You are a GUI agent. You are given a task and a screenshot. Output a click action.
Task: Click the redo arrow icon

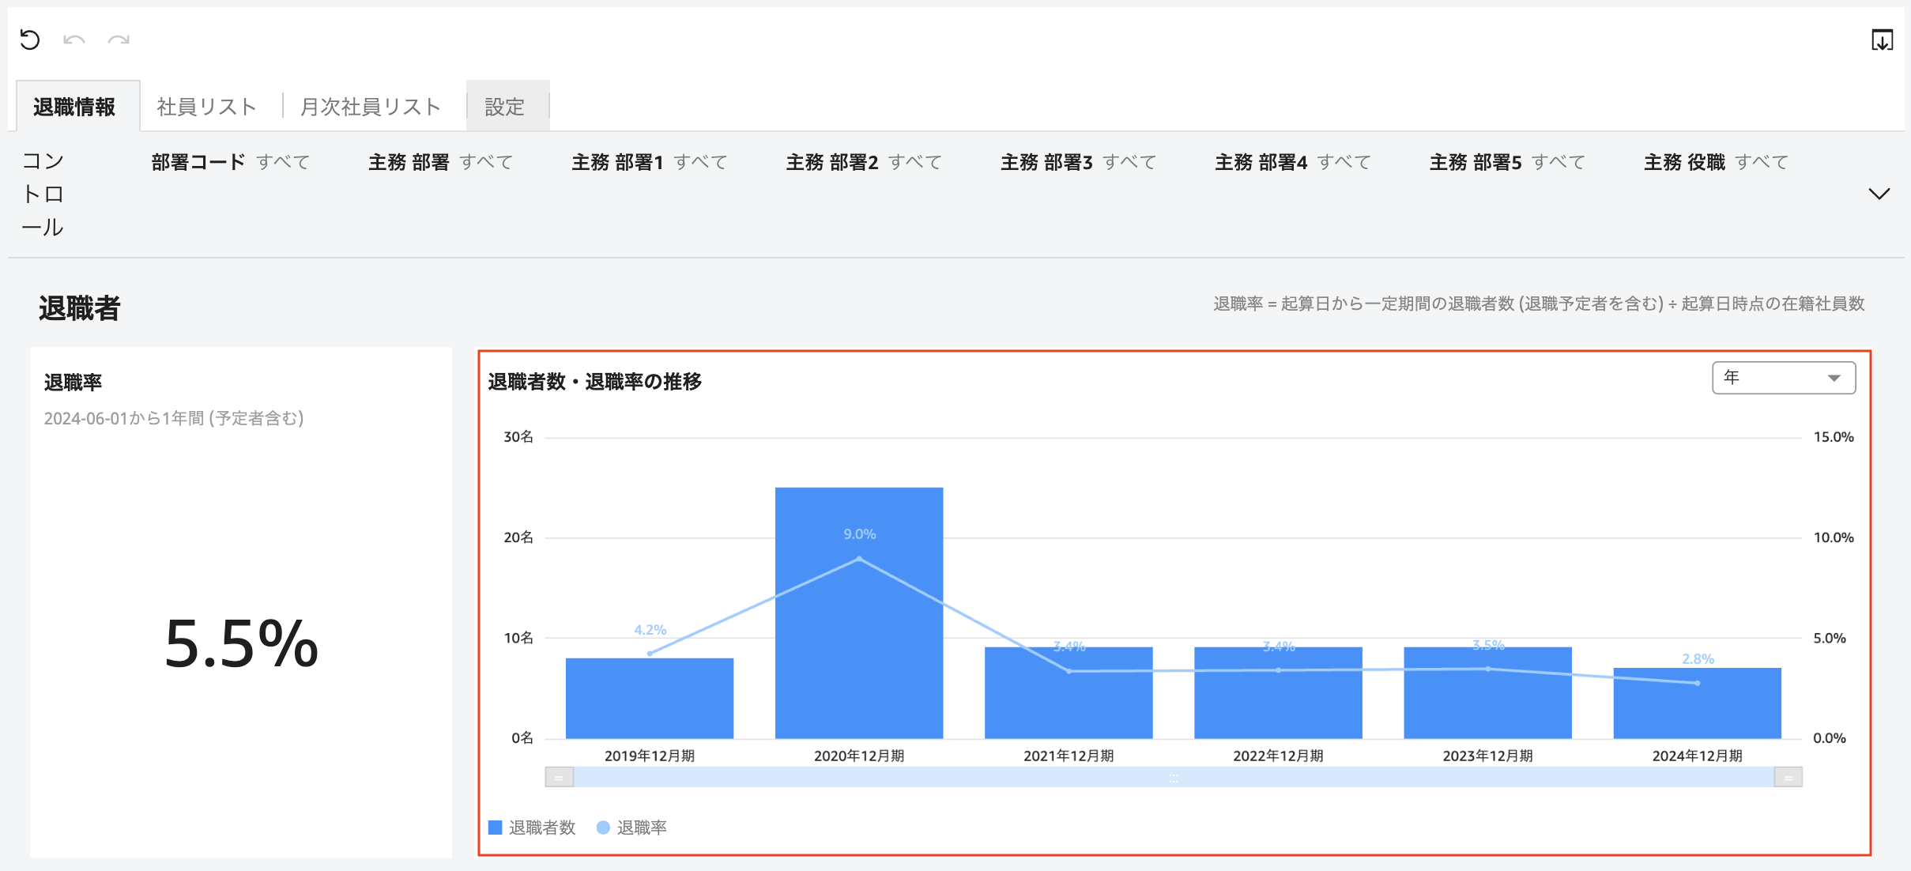(x=119, y=40)
